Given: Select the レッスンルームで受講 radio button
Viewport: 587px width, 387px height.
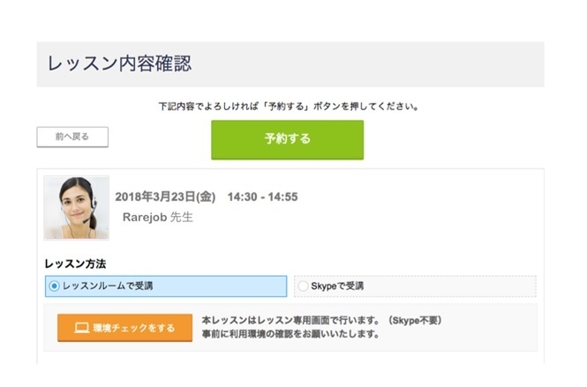Looking at the screenshot, I should click(55, 287).
